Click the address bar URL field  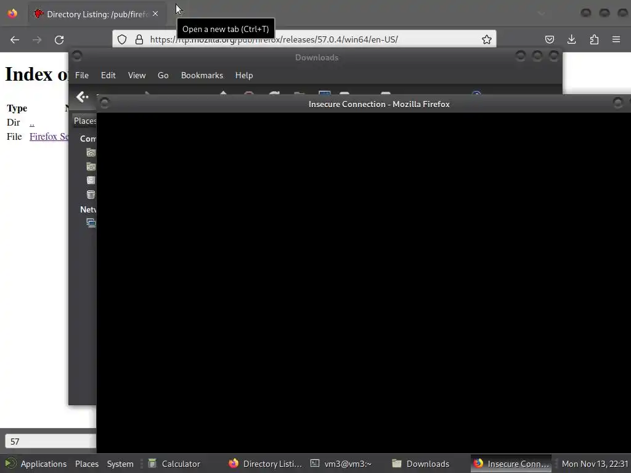(x=304, y=39)
